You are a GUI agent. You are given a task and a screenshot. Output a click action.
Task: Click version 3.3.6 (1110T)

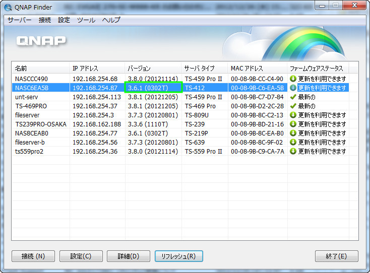148,124
